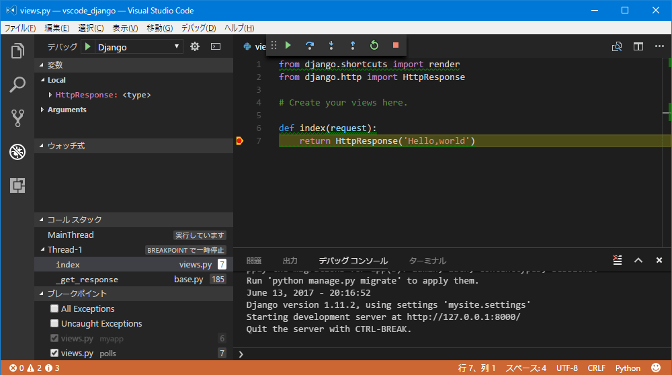Open the ヘルプ(H) menu

pyautogui.click(x=239, y=28)
